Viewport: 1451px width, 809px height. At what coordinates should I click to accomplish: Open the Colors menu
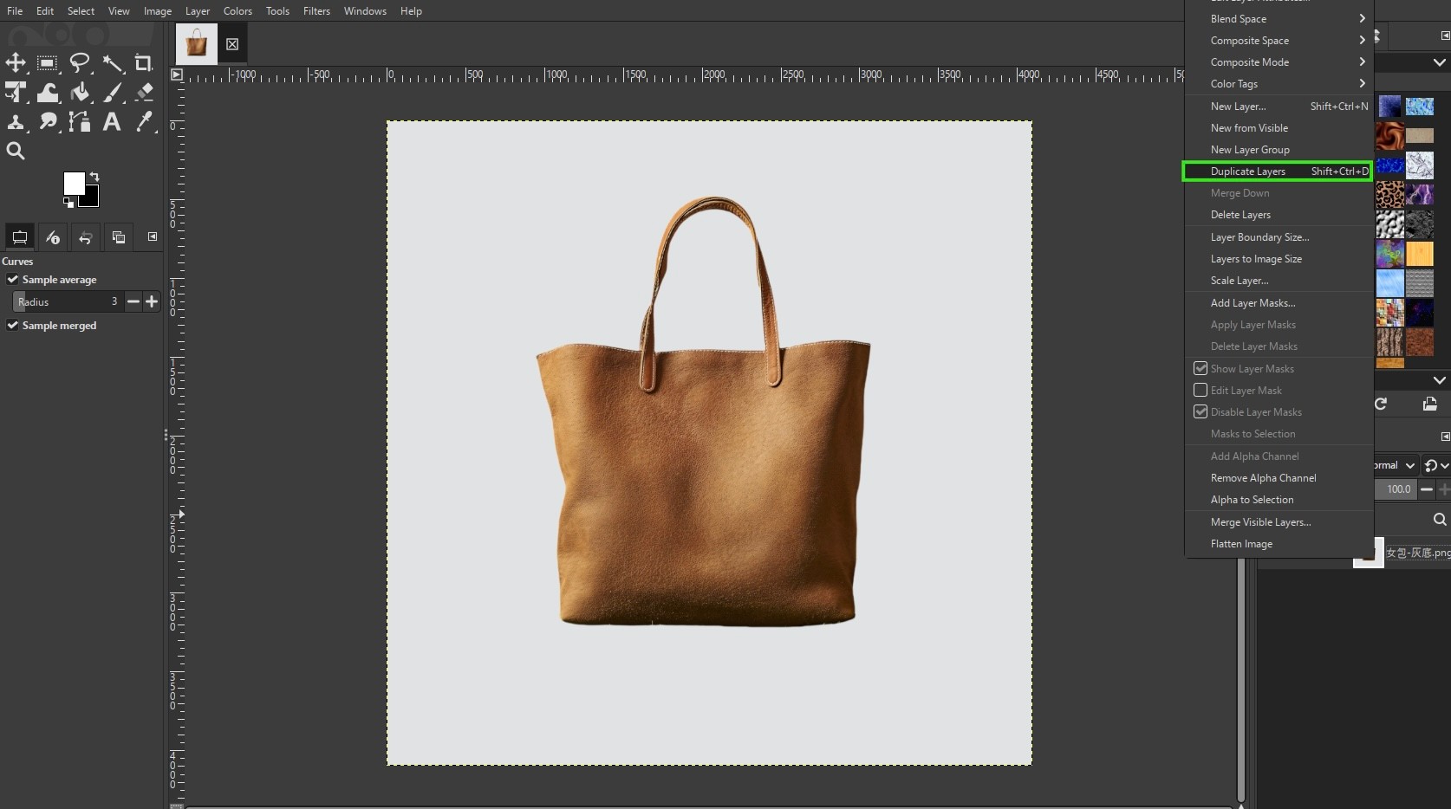pyautogui.click(x=237, y=11)
